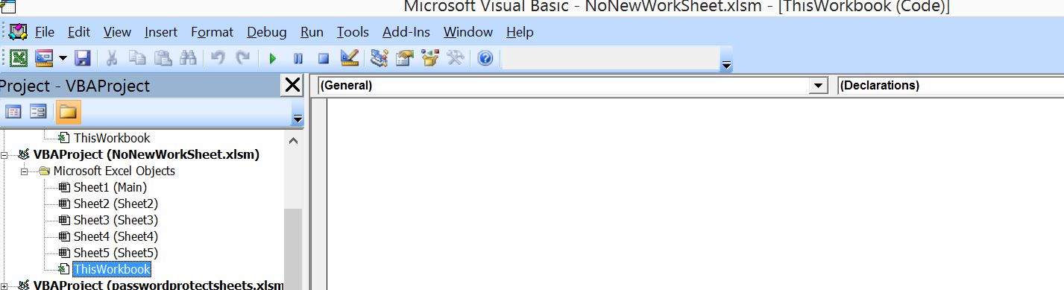Viewport: 1064px width, 290px height.
Task: Select the Microsoft Excel Objects folder label
Action: click(114, 171)
